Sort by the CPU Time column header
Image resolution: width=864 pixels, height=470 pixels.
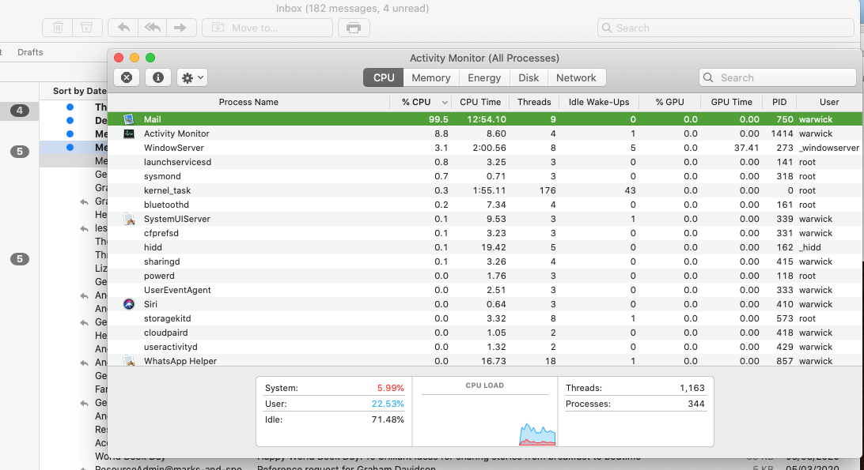pyautogui.click(x=480, y=103)
